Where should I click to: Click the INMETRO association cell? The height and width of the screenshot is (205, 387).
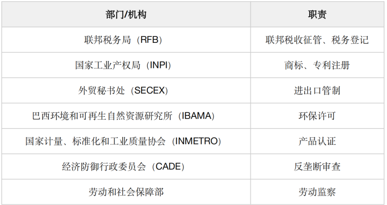(126, 141)
